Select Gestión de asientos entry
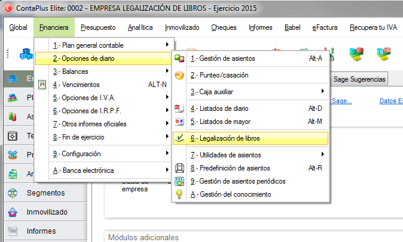Viewport: 403px width, 242px height. coord(251,58)
